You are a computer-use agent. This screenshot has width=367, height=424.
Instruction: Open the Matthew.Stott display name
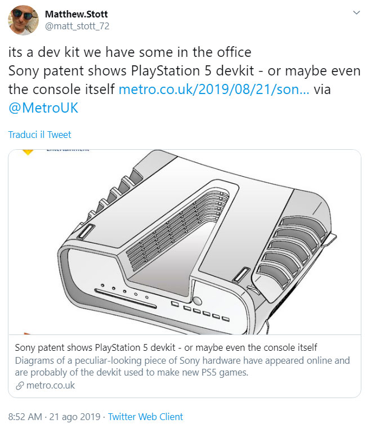[x=76, y=14]
